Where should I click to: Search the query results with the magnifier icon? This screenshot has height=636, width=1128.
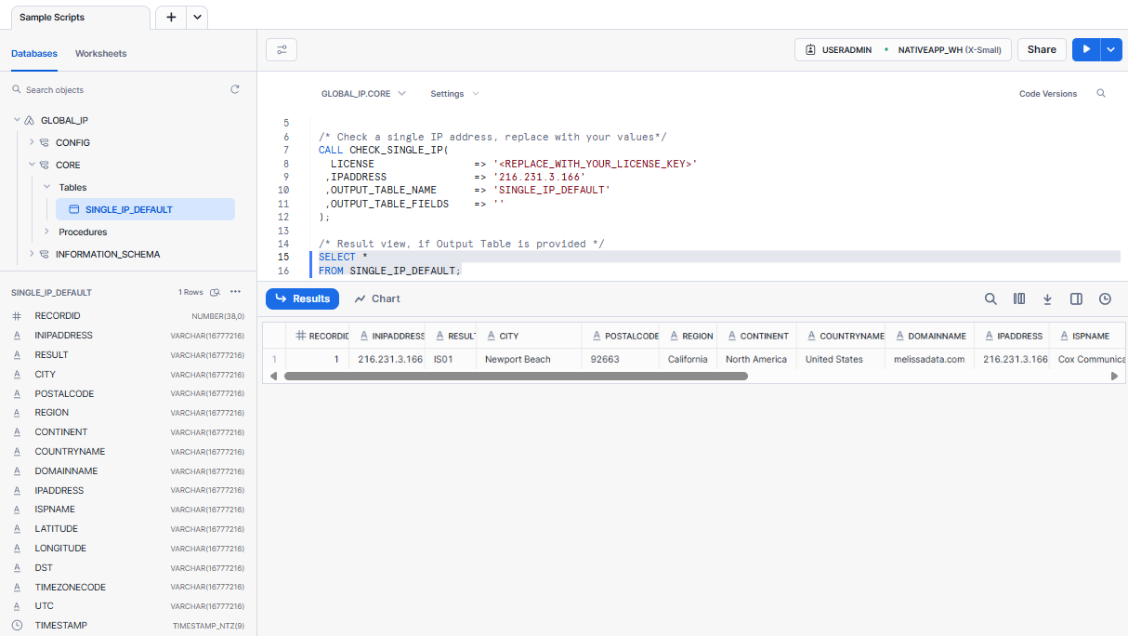pyautogui.click(x=990, y=298)
